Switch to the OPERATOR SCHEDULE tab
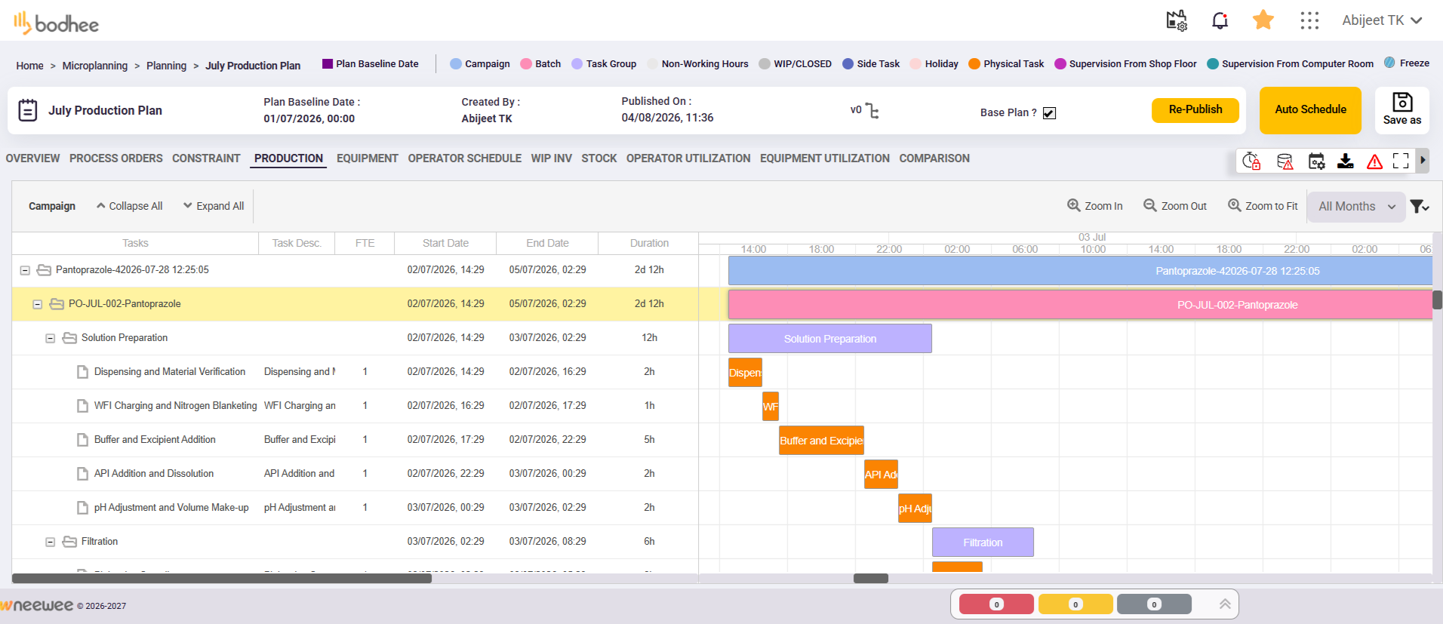This screenshot has height=624, width=1443. [464, 158]
